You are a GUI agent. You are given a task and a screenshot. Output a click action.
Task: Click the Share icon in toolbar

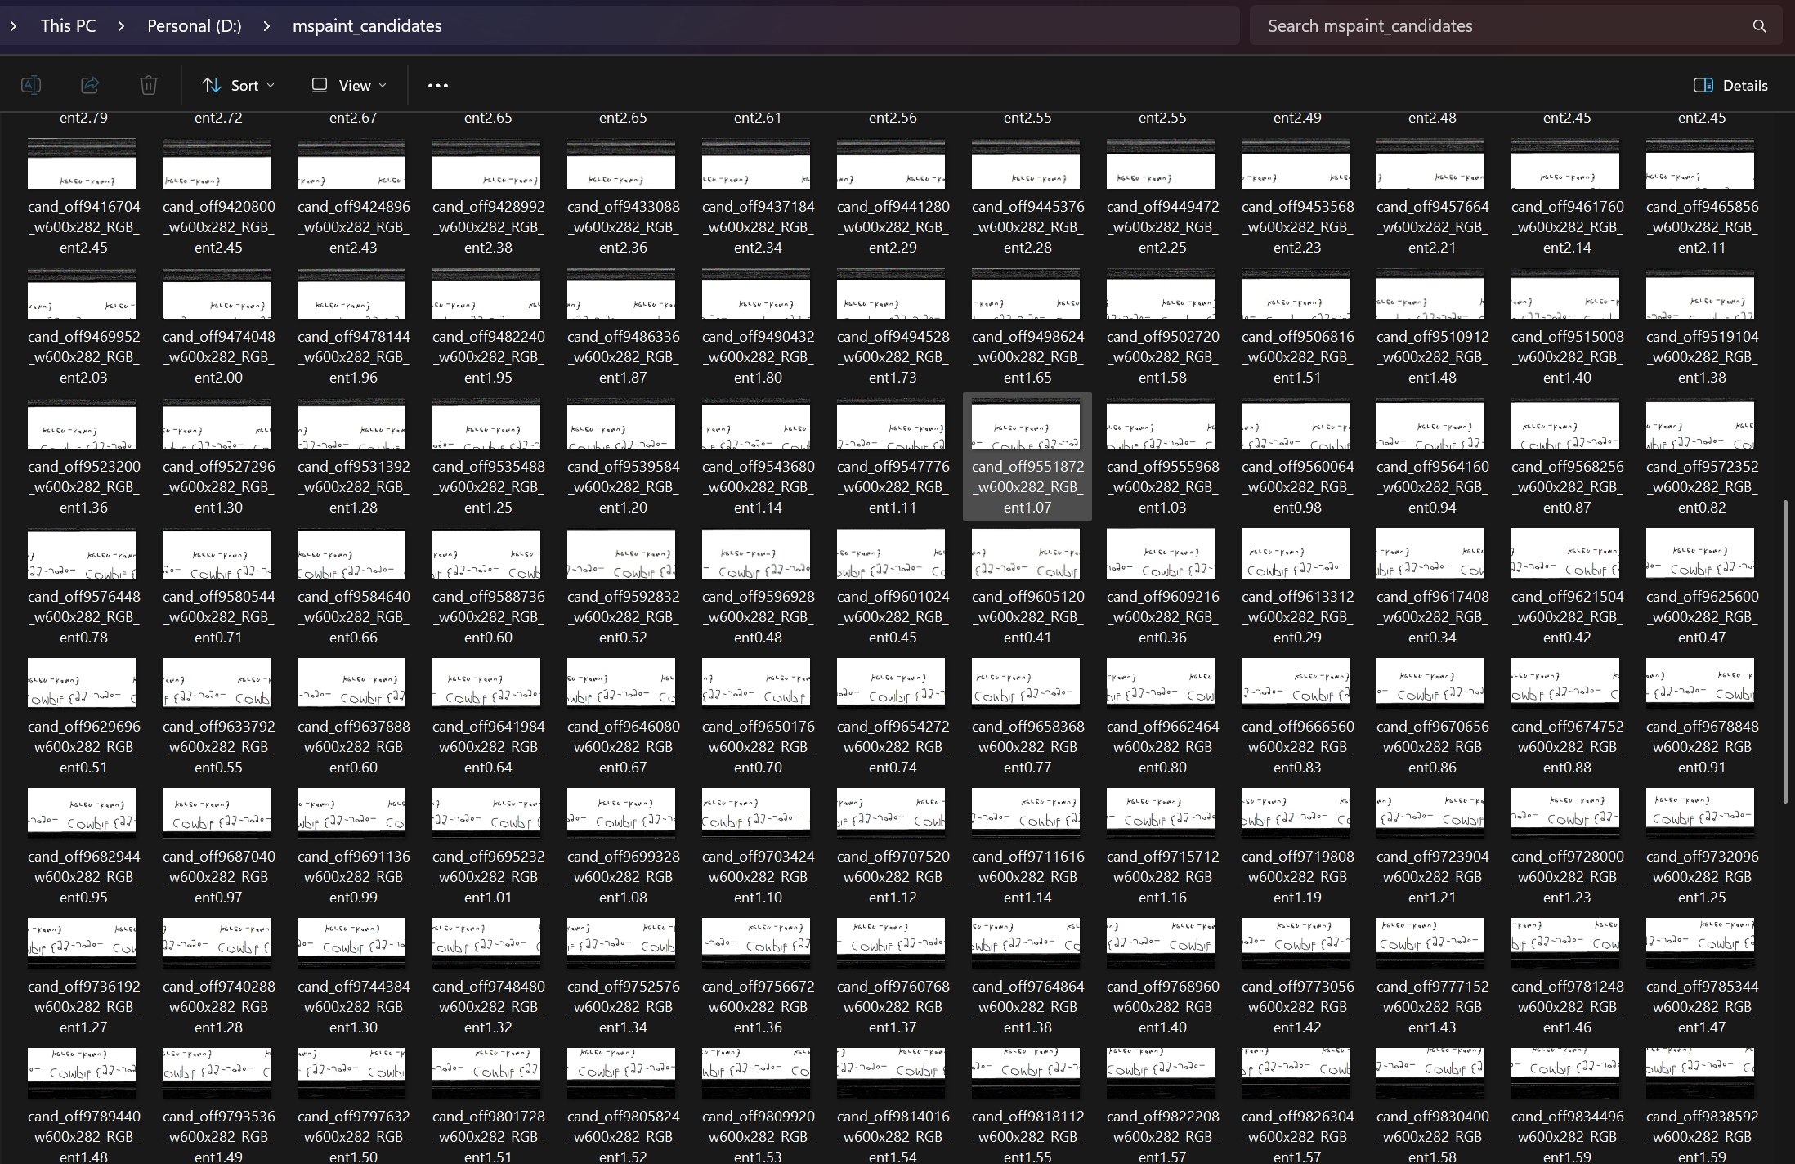[90, 85]
